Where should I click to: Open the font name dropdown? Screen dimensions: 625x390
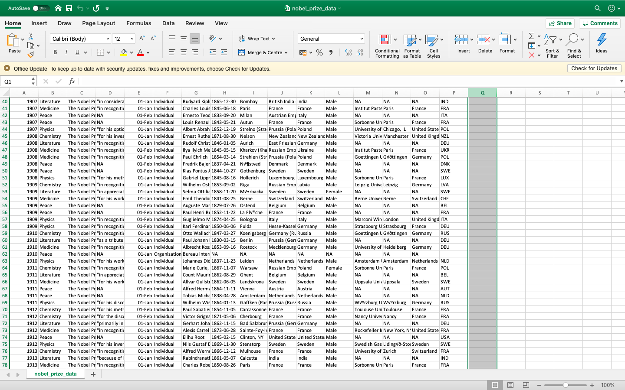[x=109, y=39]
